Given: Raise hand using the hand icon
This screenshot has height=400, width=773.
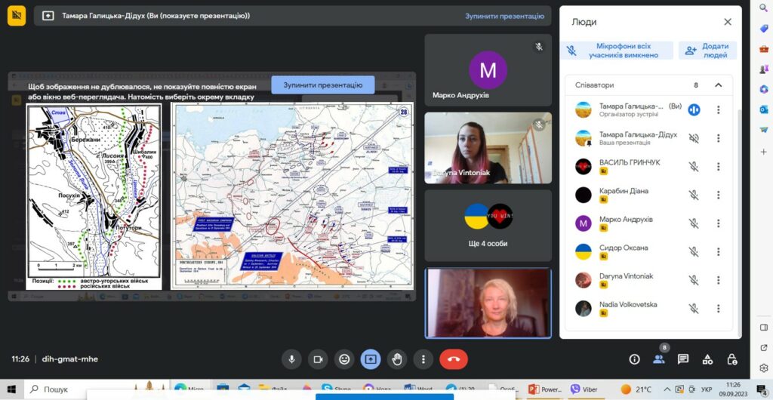Looking at the screenshot, I should pyautogui.click(x=397, y=359).
